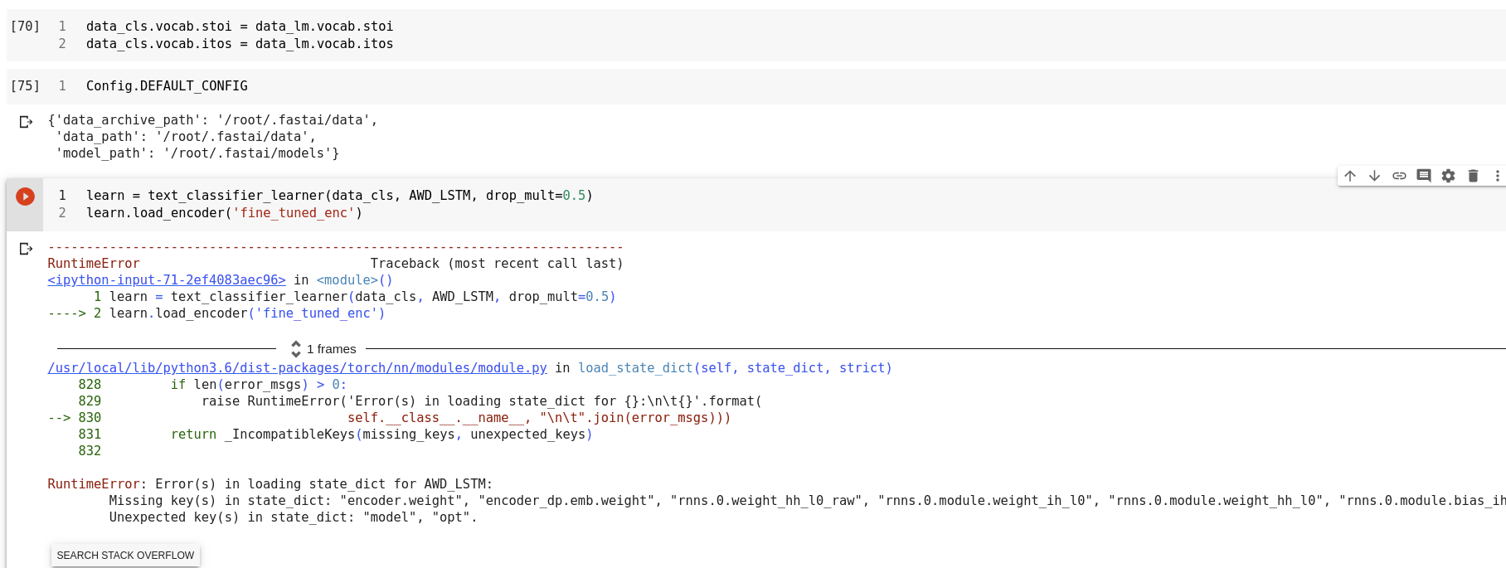Toggle the Config.DEFAULT_CONFIG output visibility icon
This screenshot has width=1506, height=568.
click(x=26, y=122)
